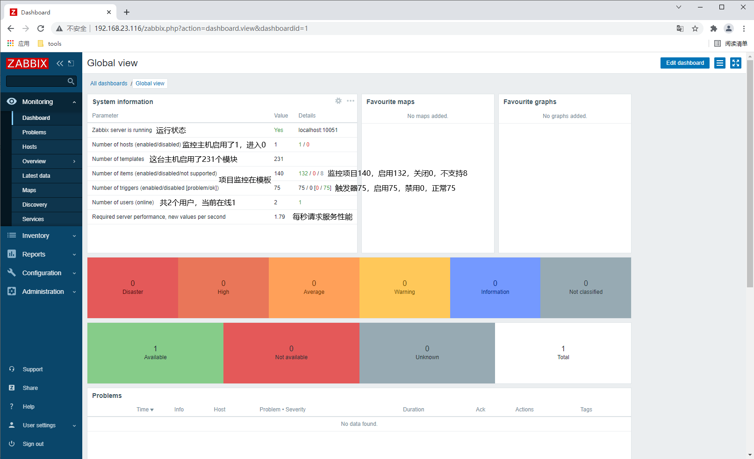Open System information widget gear settings
The width and height of the screenshot is (754, 459).
(338, 101)
